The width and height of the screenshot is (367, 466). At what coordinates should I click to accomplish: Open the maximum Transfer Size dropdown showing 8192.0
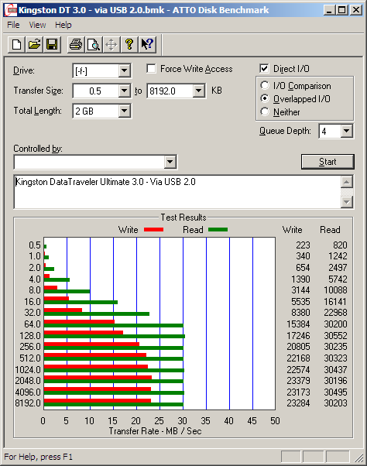pos(198,91)
